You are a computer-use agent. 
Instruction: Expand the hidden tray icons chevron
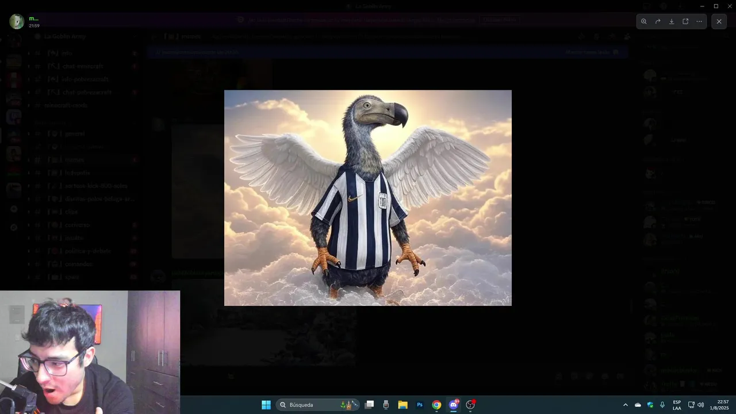click(626, 405)
